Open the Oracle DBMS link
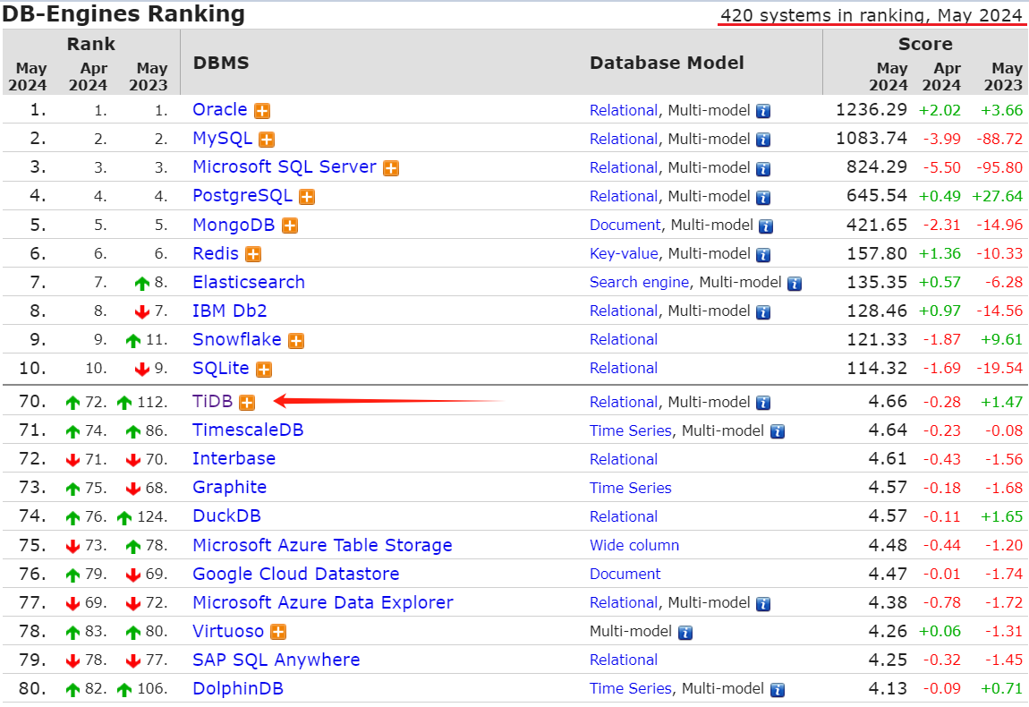 [220, 109]
